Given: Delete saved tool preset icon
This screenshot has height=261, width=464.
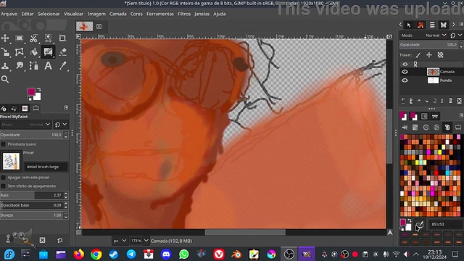Looking at the screenshot, I should point(42,240).
